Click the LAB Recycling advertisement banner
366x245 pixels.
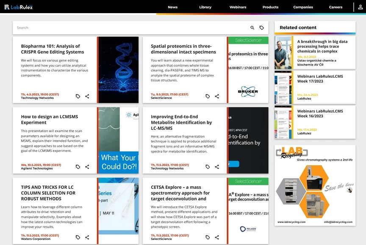315,185
